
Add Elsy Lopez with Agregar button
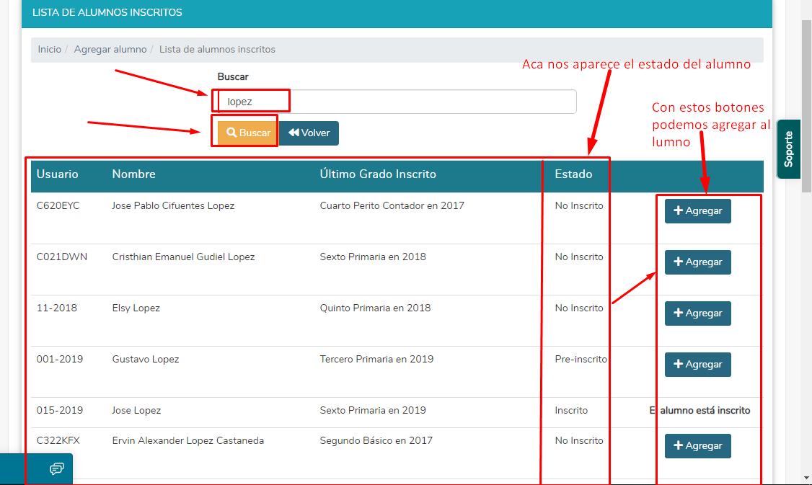(x=697, y=313)
